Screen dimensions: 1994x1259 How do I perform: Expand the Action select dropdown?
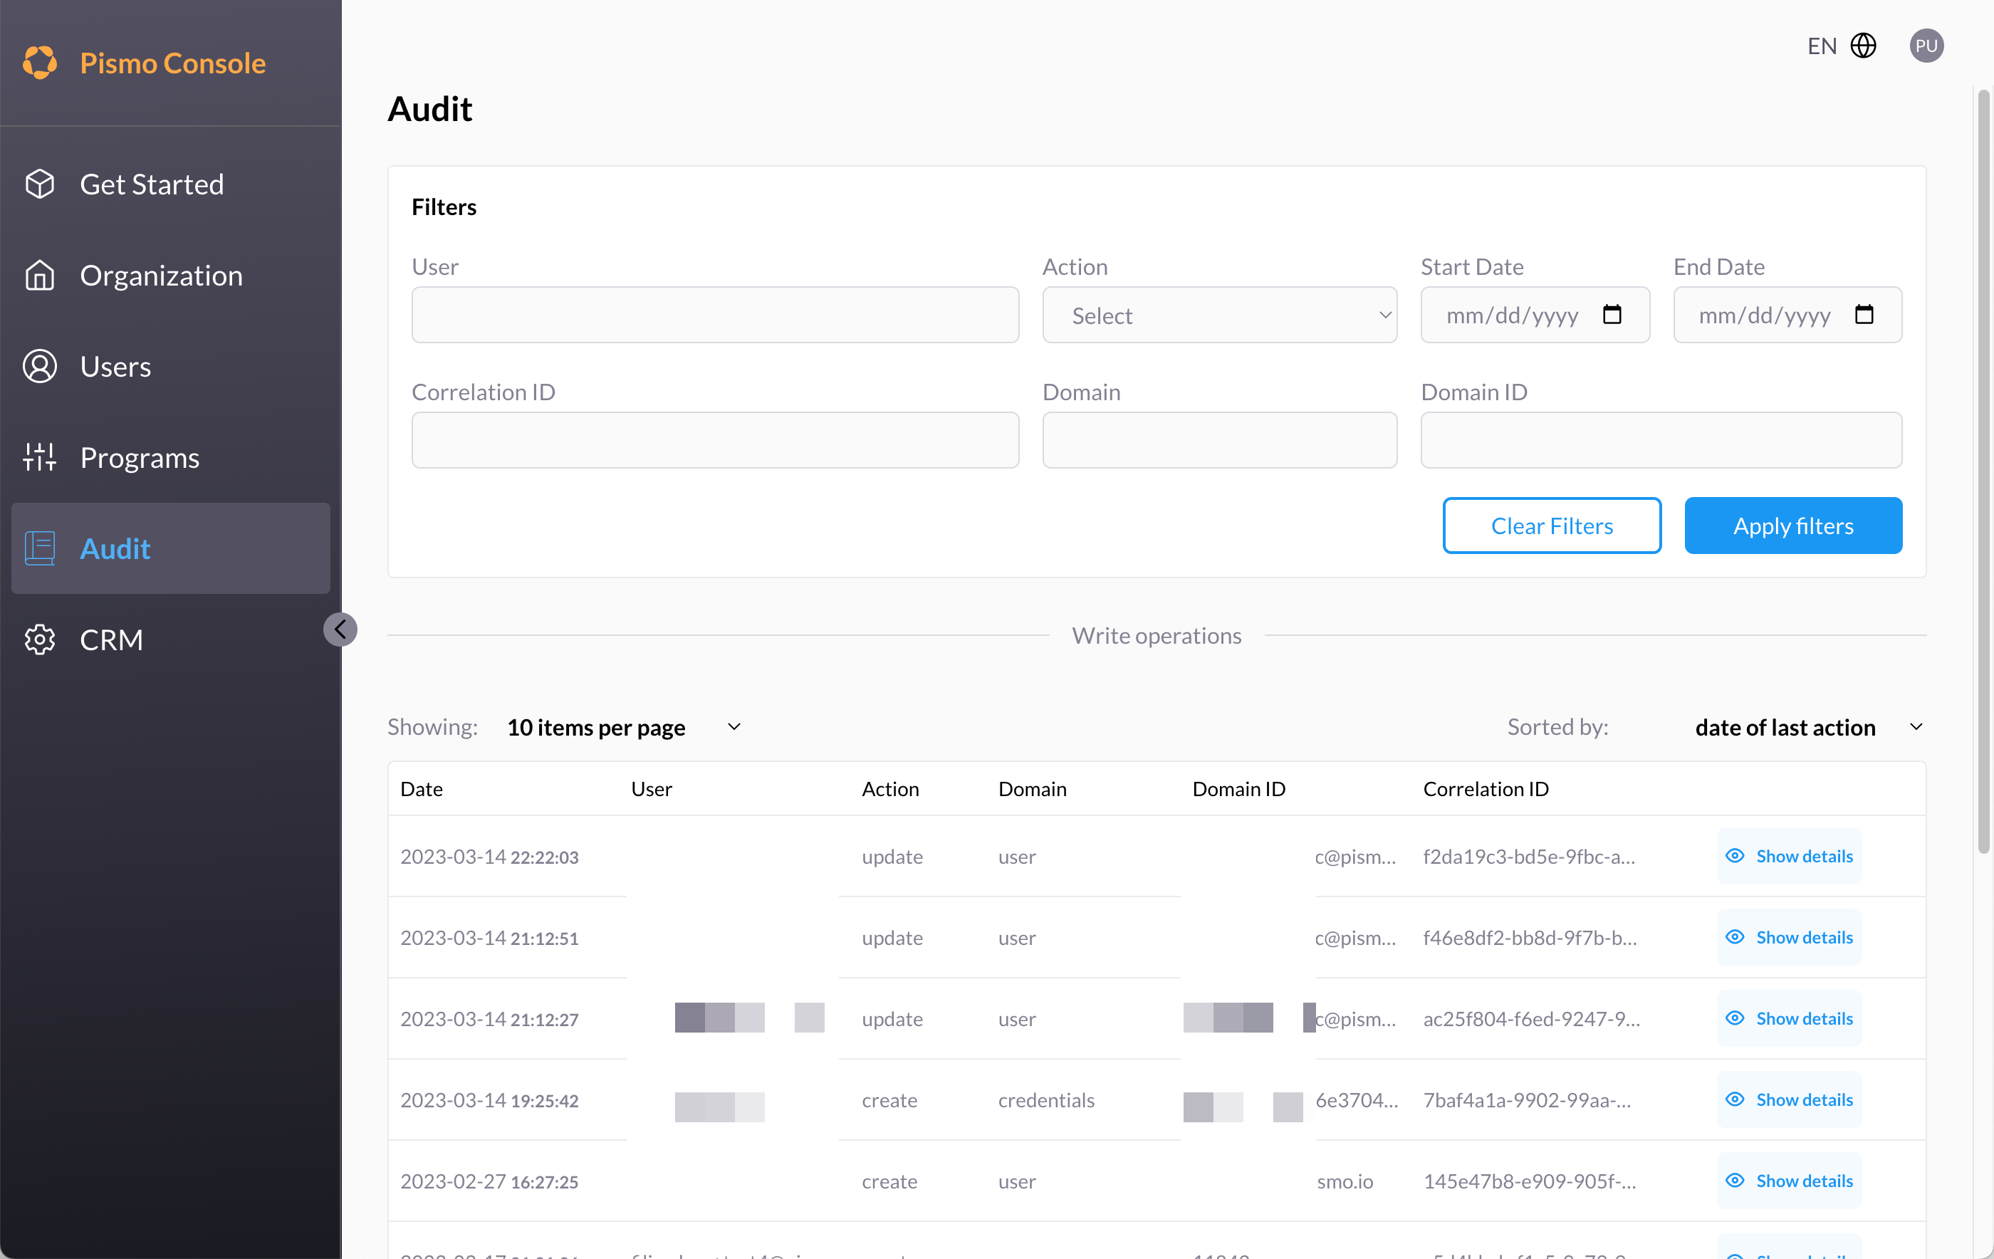point(1219,315)
